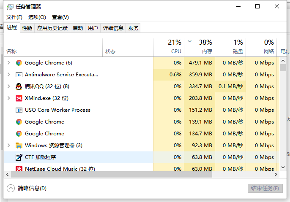Select the NetEase Cloud Music icon

(x=19, y=169)
